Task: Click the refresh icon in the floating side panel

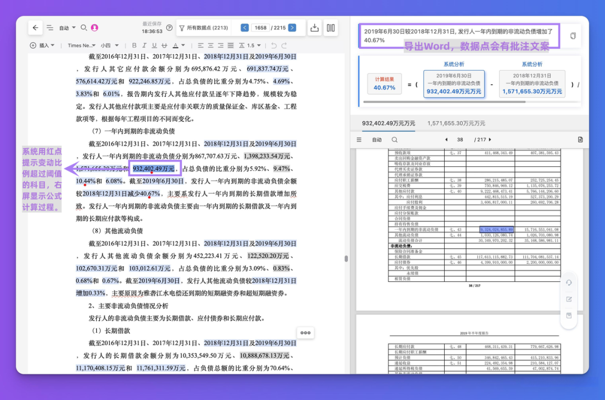Action: 569,283
